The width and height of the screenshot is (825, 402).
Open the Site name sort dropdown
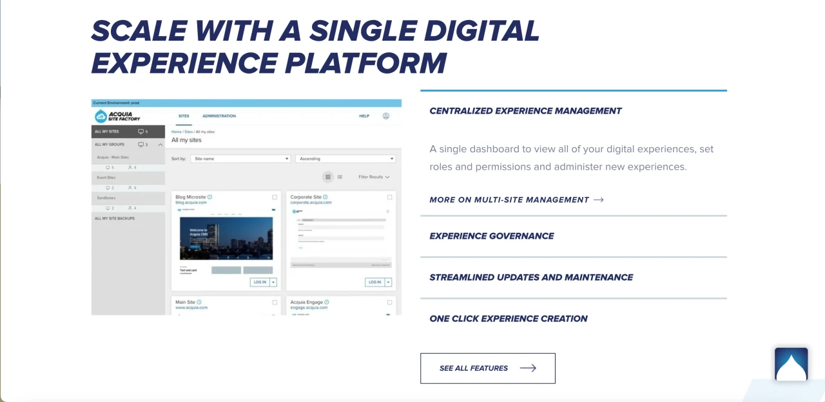(240, 159)
